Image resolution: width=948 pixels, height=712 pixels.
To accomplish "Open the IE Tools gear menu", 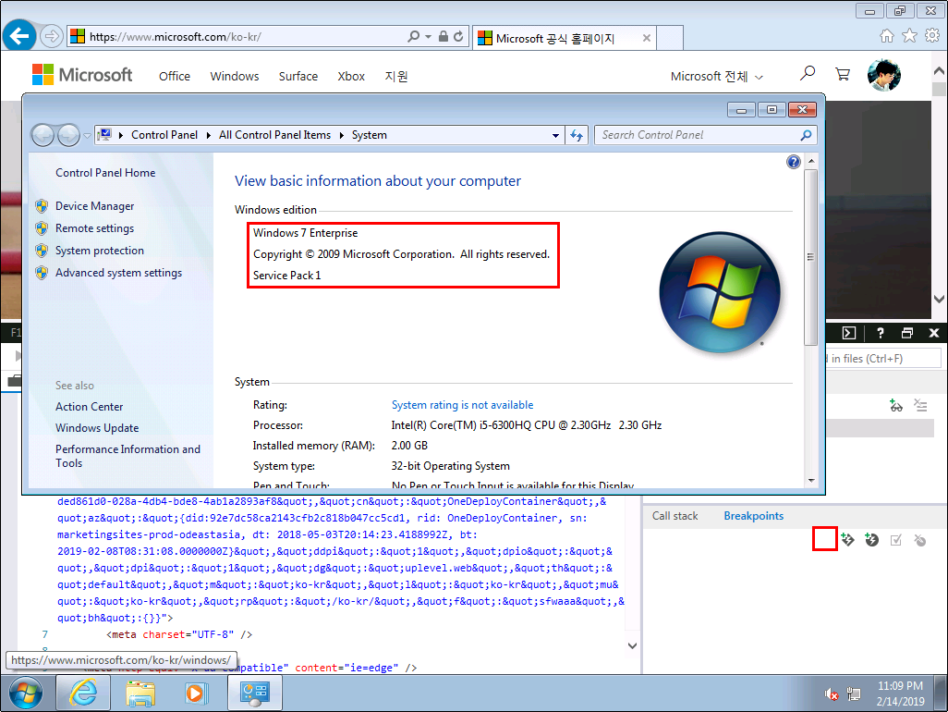I will (x=932, y=36).
